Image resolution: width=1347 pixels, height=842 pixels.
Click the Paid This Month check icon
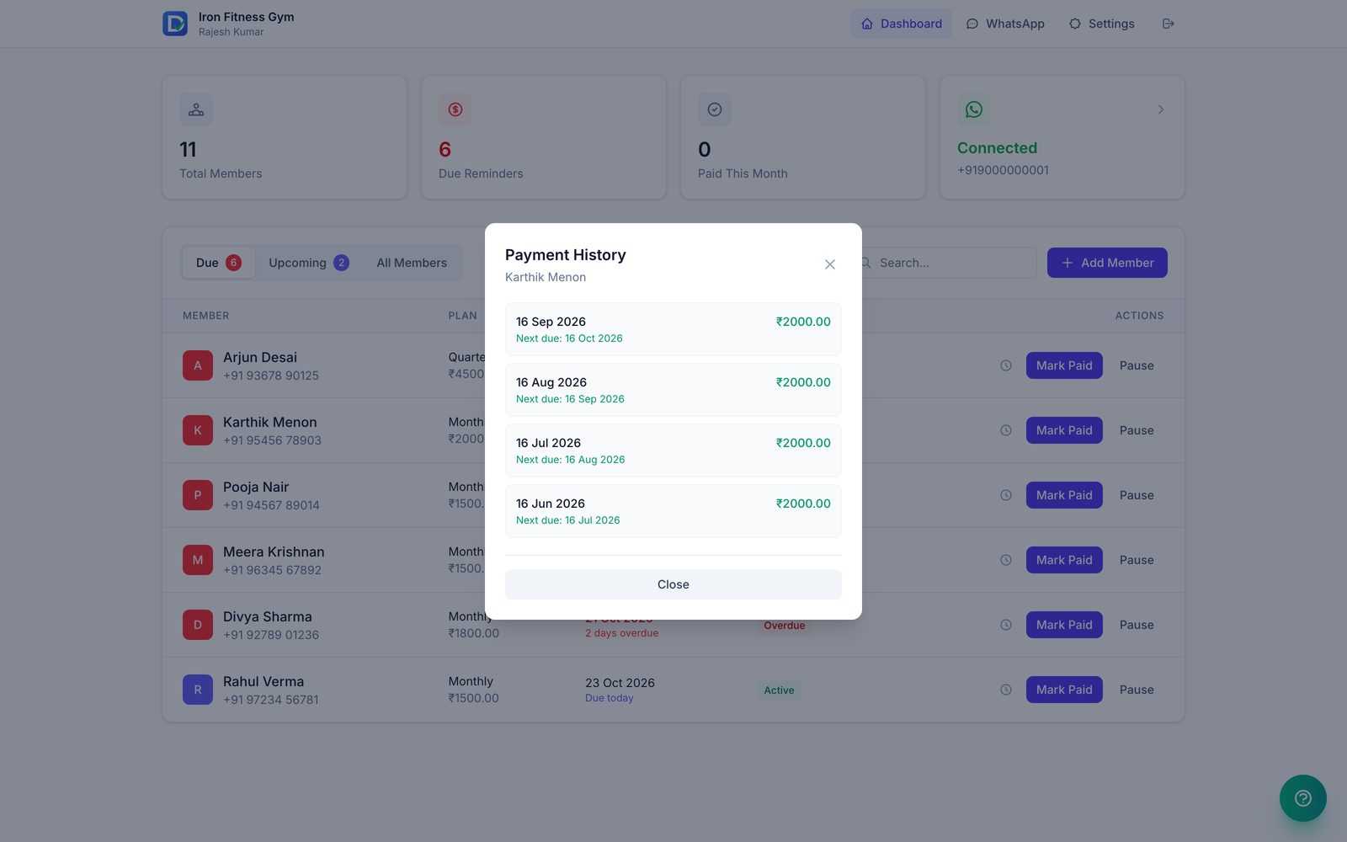click(x=715, y=109)
